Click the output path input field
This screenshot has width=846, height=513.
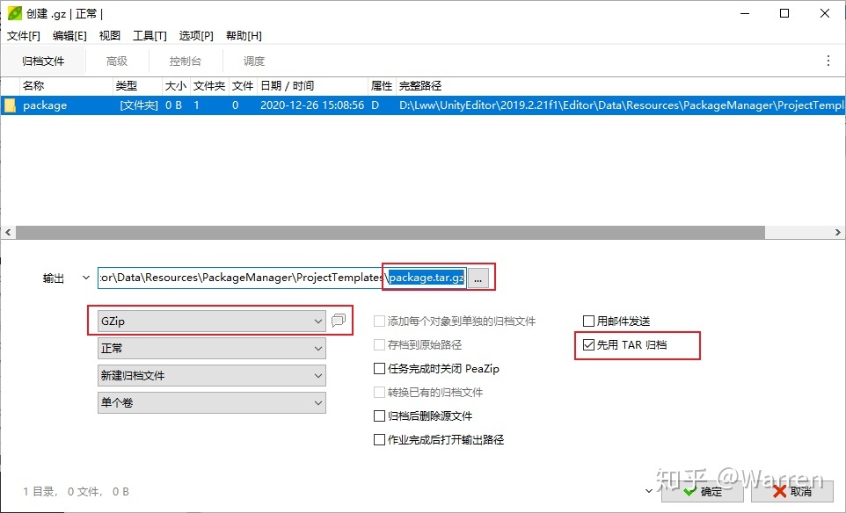pos(282,278)
